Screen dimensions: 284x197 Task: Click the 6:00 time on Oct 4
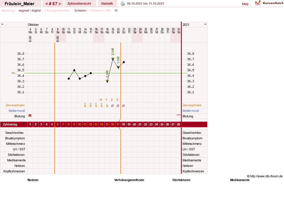(30, 39)
